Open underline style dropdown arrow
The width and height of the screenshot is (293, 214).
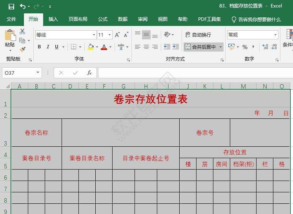pyautogui.click(x=64, y=47)
